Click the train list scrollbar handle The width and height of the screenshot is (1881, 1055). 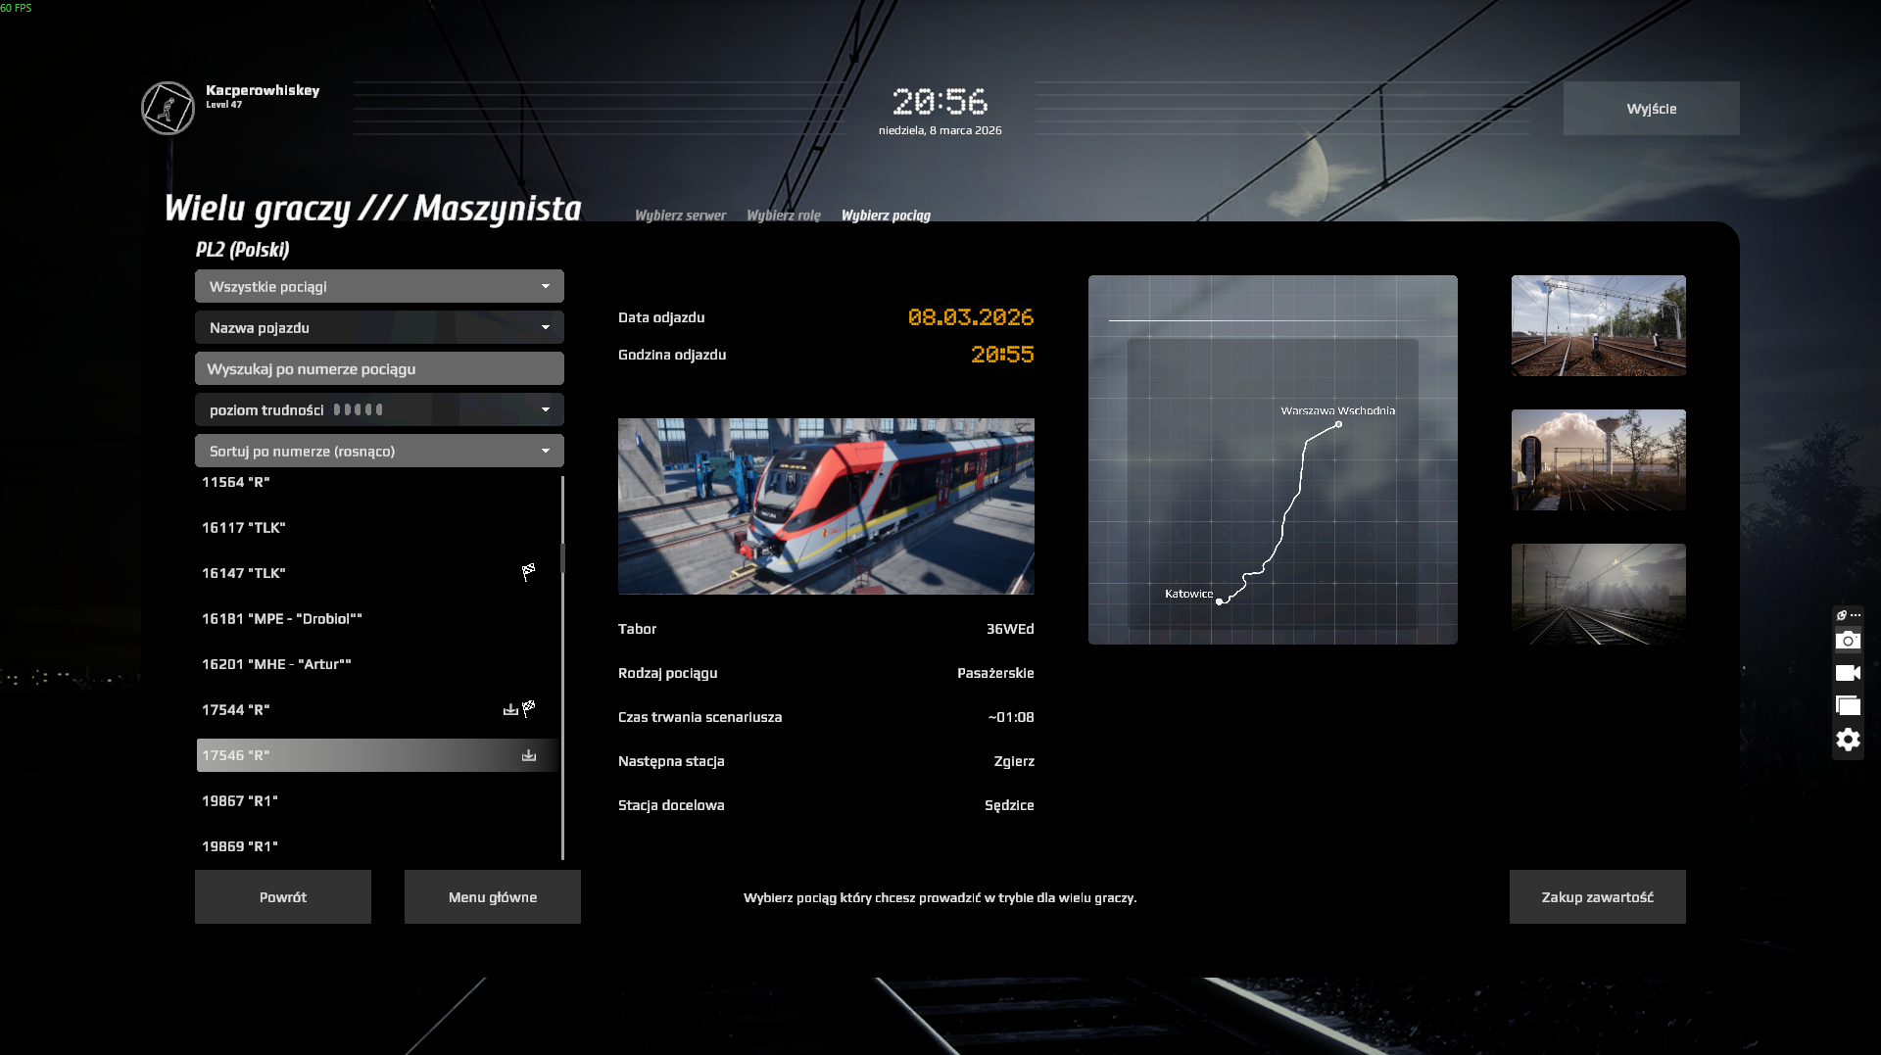(x=562, y=557)
